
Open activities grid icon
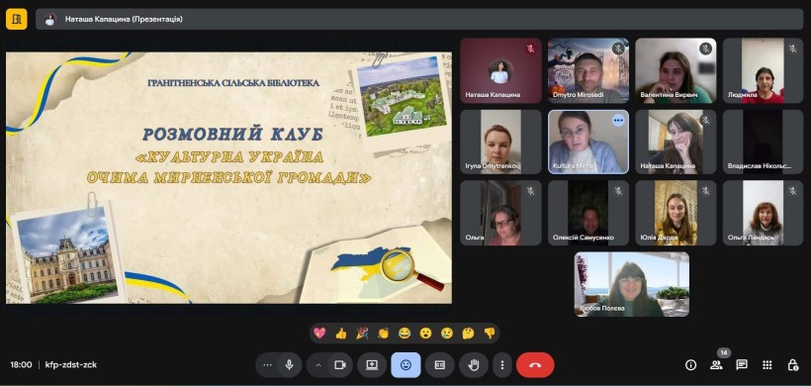pyautogui.click(x=767, y=365)
